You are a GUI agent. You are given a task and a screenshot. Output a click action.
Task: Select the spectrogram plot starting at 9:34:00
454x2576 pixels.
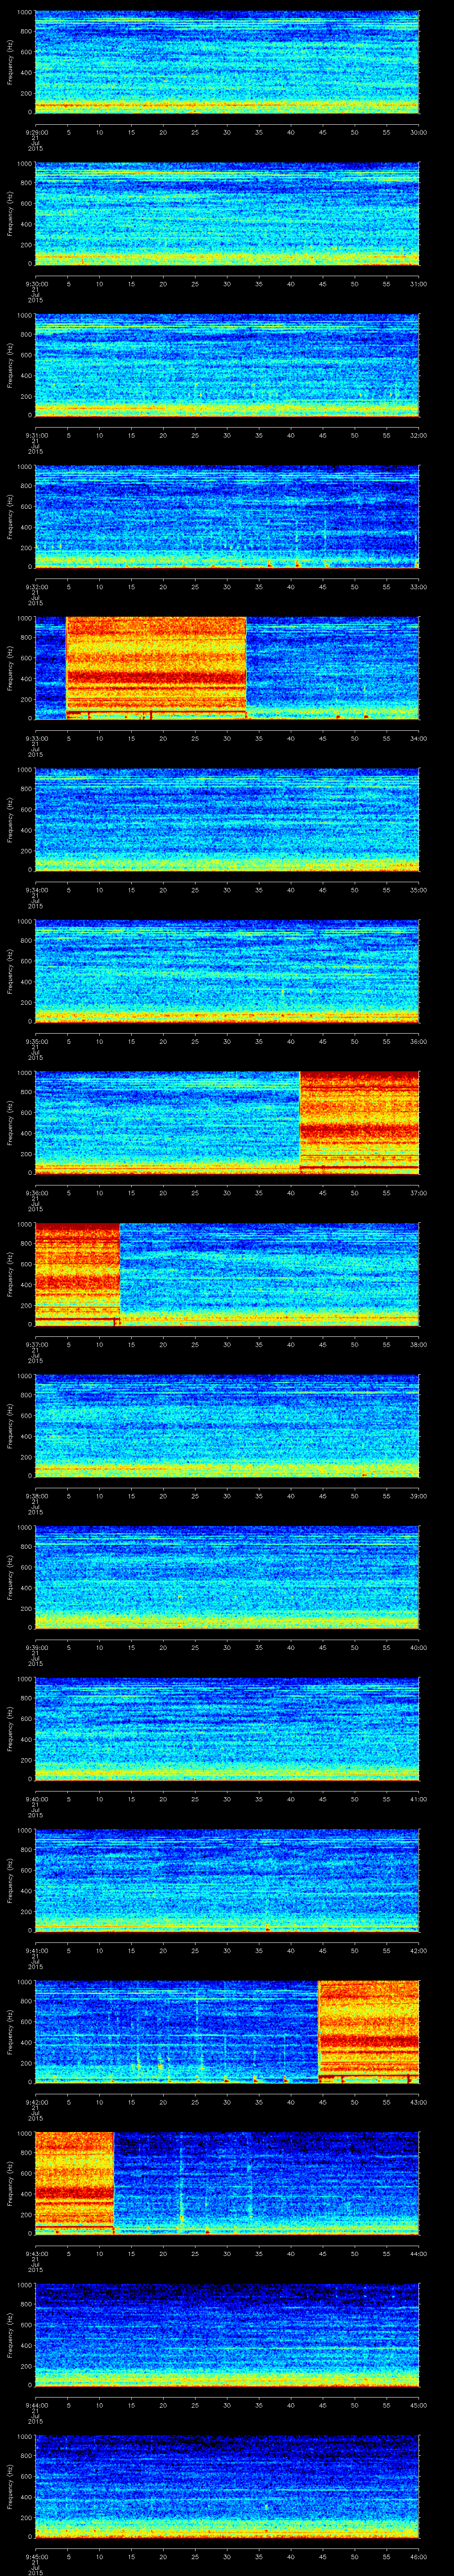pyautogui.click(x=227, y=820)
